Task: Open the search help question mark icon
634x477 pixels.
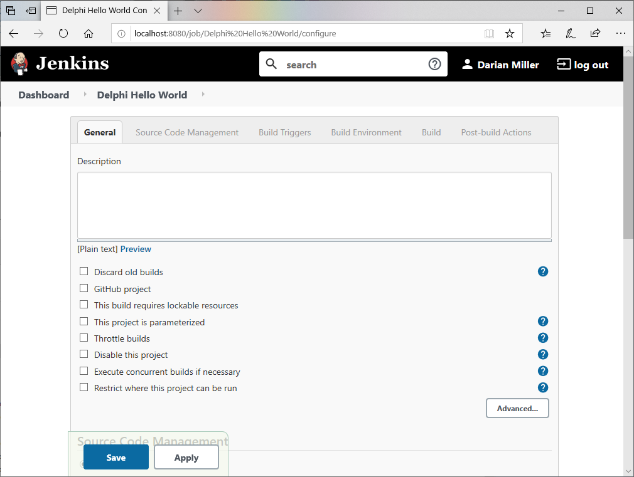Action: click(434, 63)
